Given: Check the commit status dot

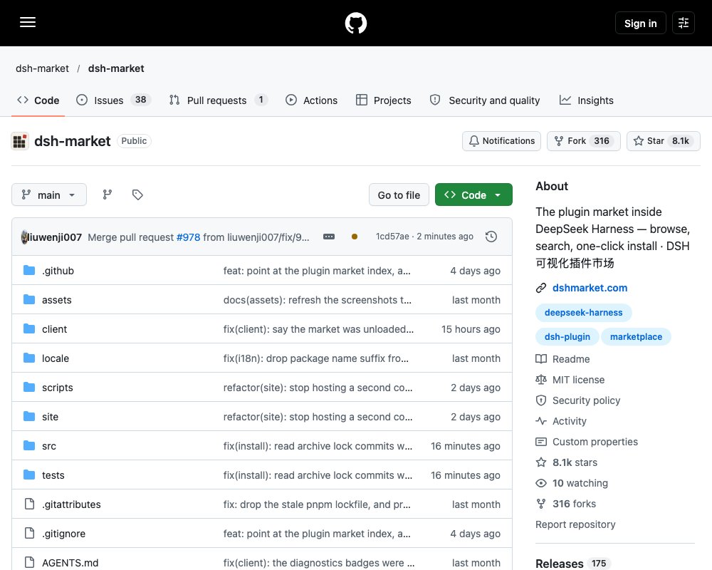Looking at the screenshot, I should [354, 237].
